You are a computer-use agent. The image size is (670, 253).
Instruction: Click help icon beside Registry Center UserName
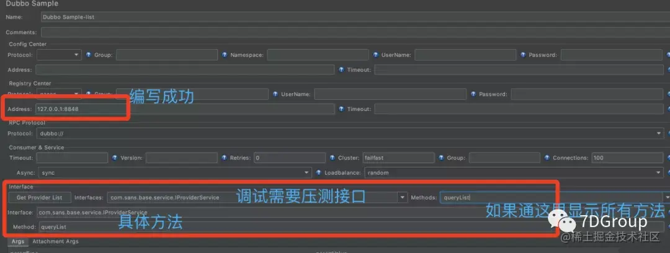[x=275, y=94]
